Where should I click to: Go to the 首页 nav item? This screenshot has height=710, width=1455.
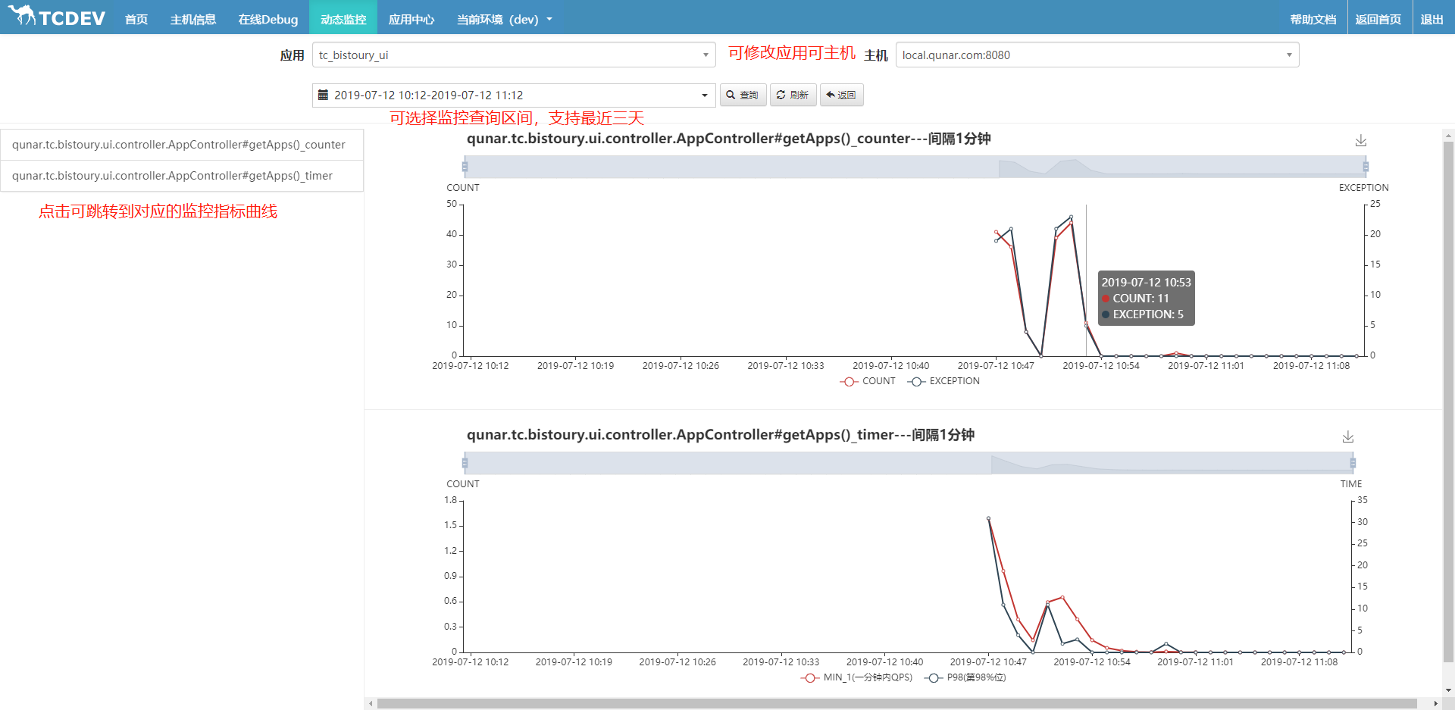136,20
